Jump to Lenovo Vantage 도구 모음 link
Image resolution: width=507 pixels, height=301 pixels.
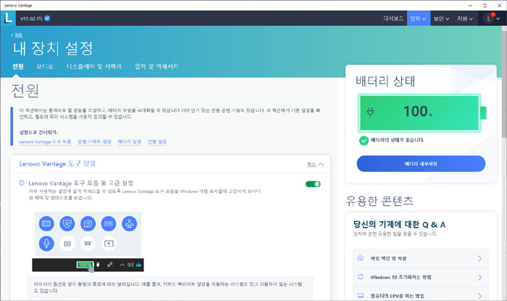[x=45, y=141]
